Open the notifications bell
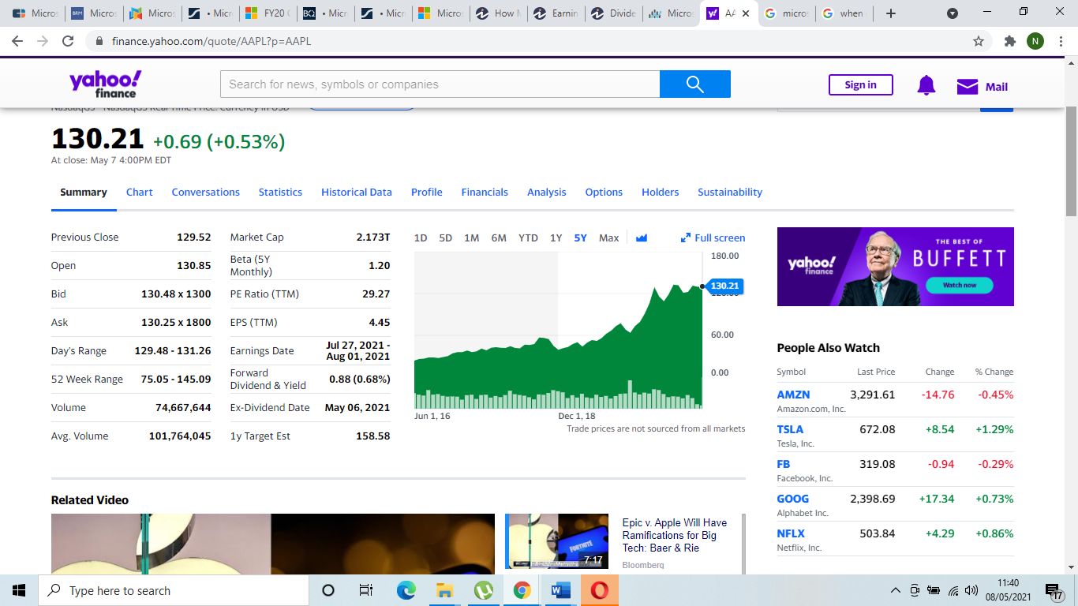The image size is (1078, 606). [x=926, y=86]
